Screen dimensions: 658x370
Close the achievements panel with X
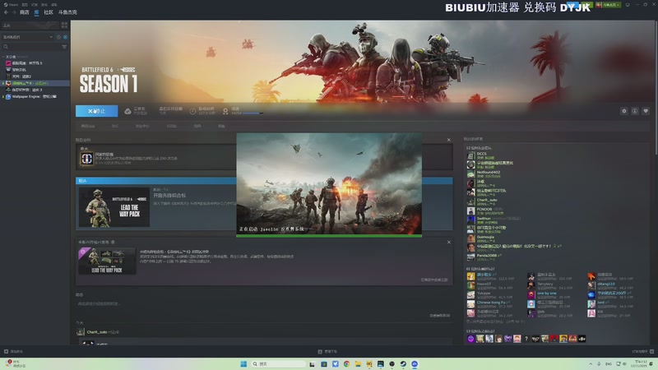pos(448,140)
